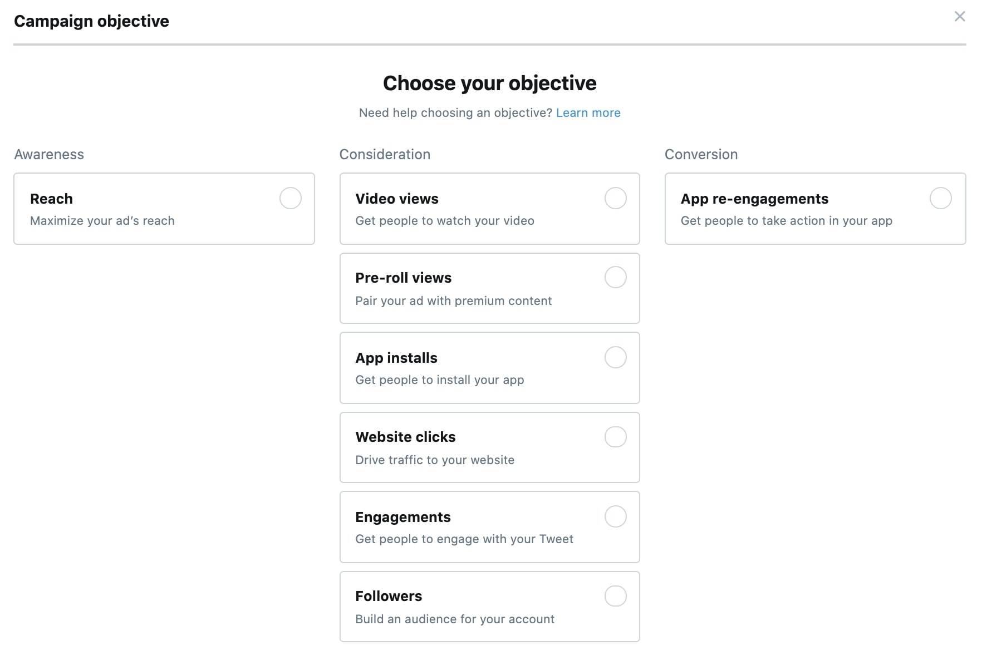
Task: Open the Learn more link
Action: 588,113
